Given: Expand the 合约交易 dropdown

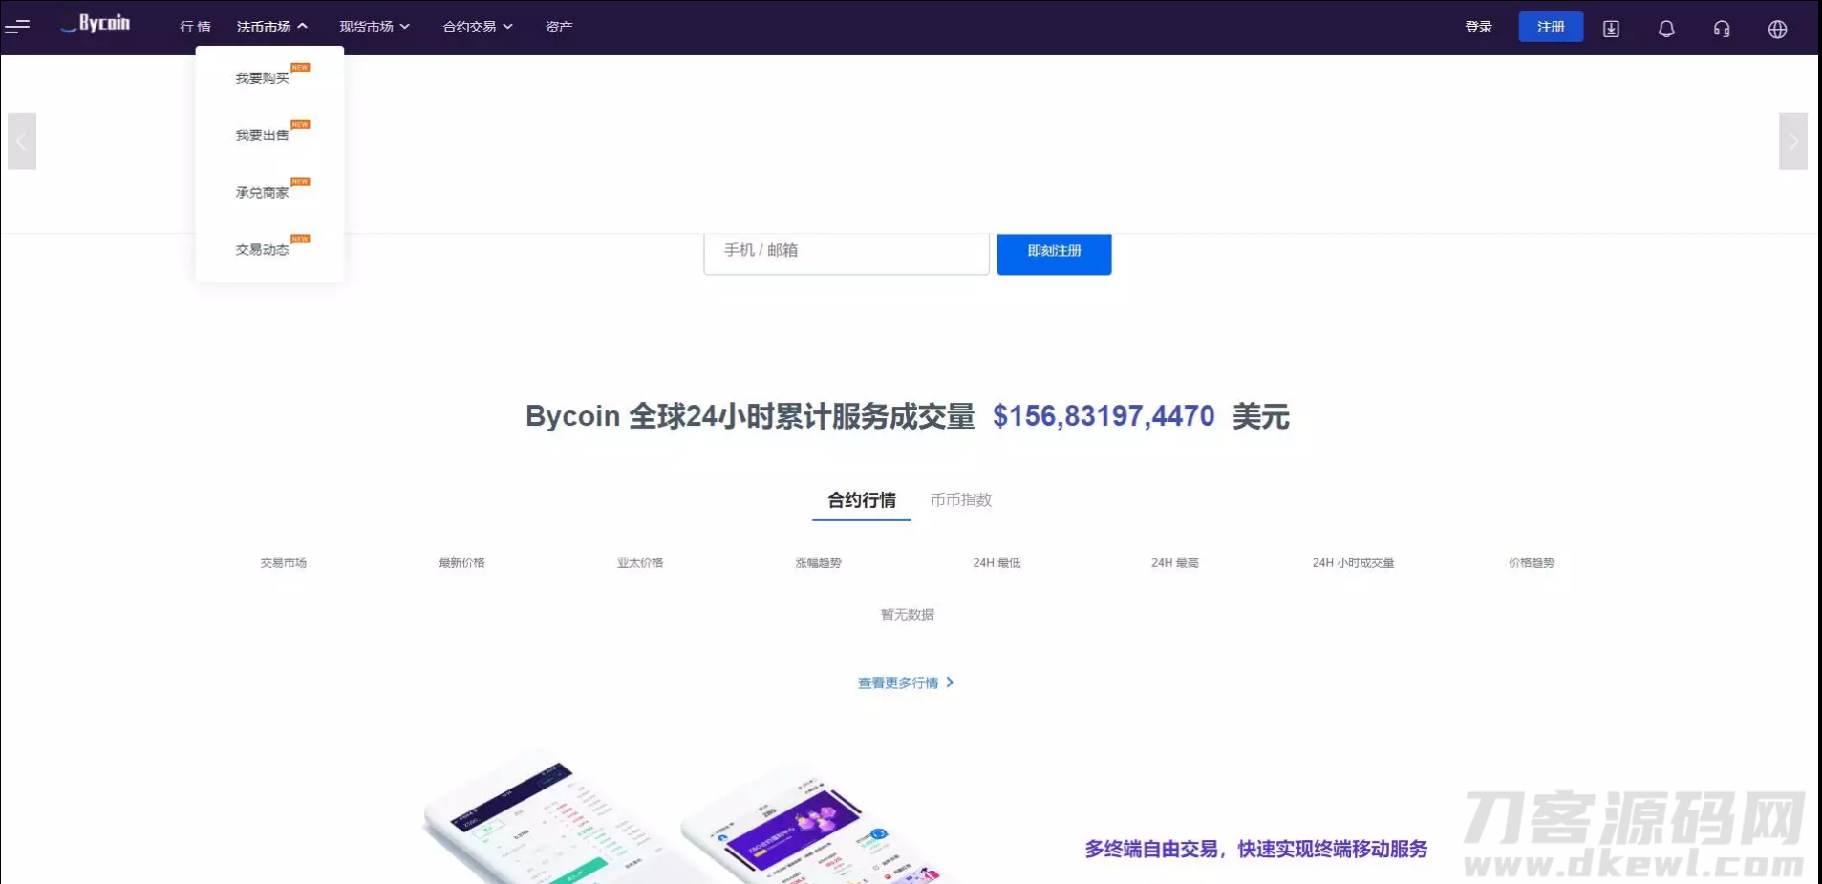Looking at the screenshot, I should coord(478,27).
